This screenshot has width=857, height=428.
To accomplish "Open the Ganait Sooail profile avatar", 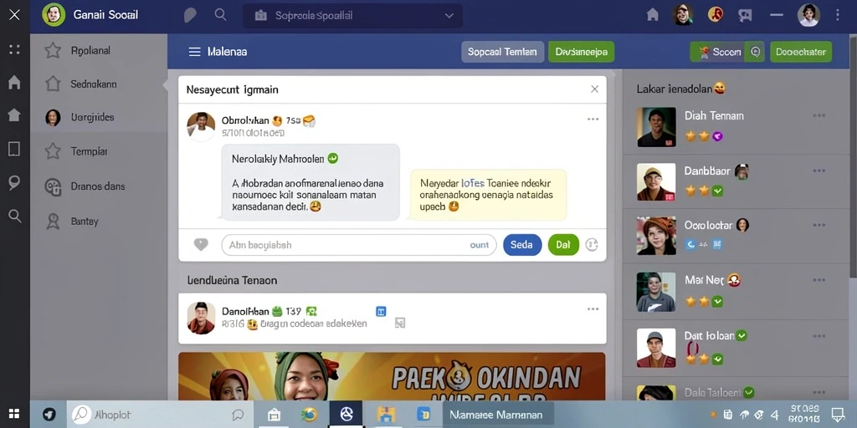I will pyautogui.click(x=54, y=15).
